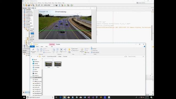The image size is (176, 99).
Task: Switch to Files tab in NetBeans
Action: point(29,8)
